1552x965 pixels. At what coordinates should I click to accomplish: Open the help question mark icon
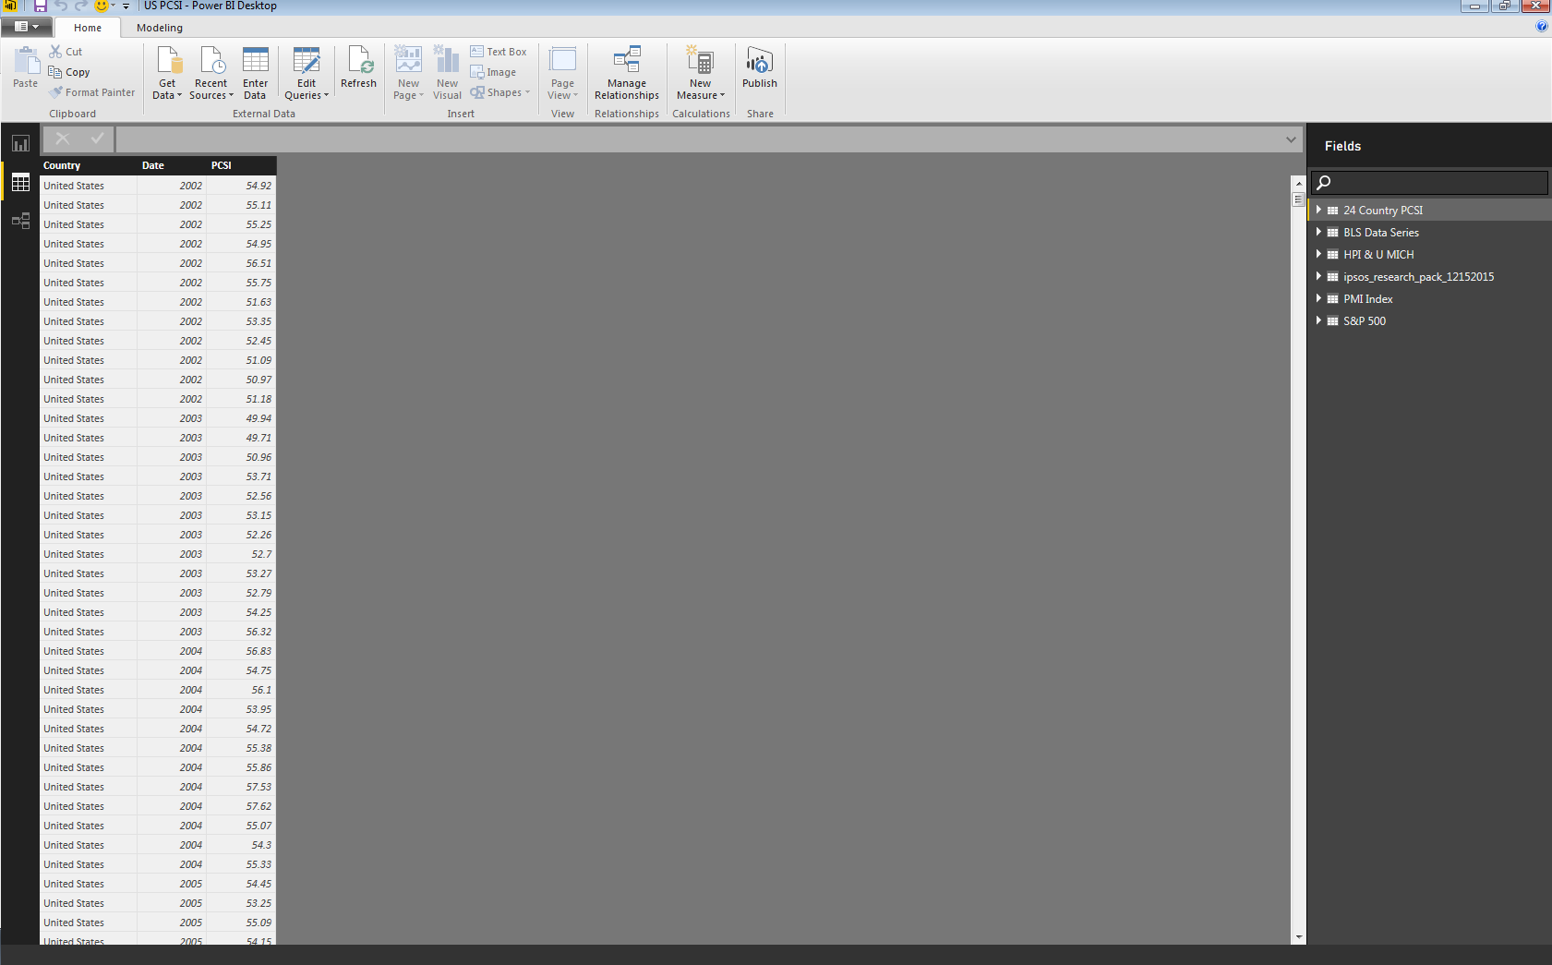pyautogui.click(x=1542, y=26)
